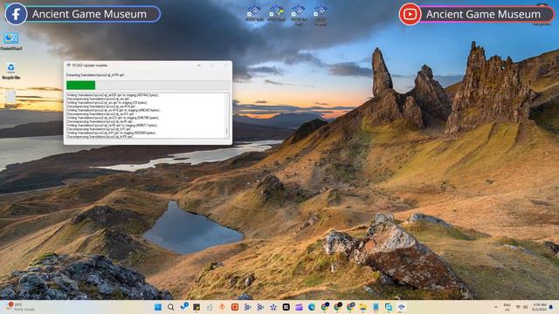Open notification bell in tray
This screenshot has width=559, height=314.
click(x=551, y=307)
